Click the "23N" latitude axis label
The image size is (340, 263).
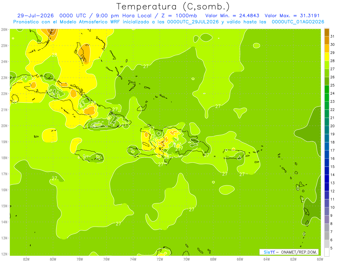pyautogui.click(x=4, y=77)
